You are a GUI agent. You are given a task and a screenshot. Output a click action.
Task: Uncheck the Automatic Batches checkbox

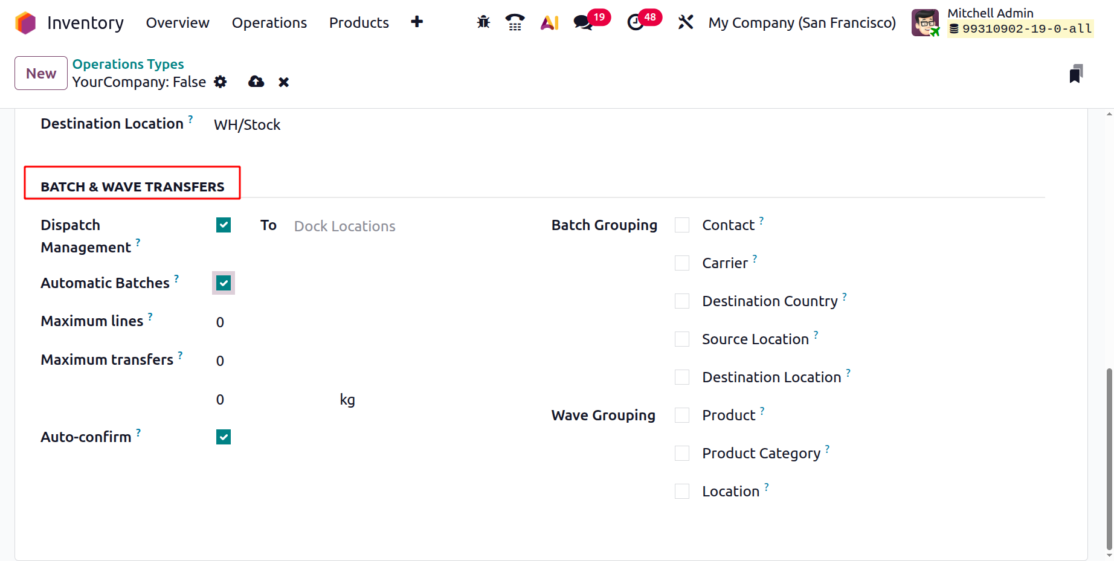224,283
